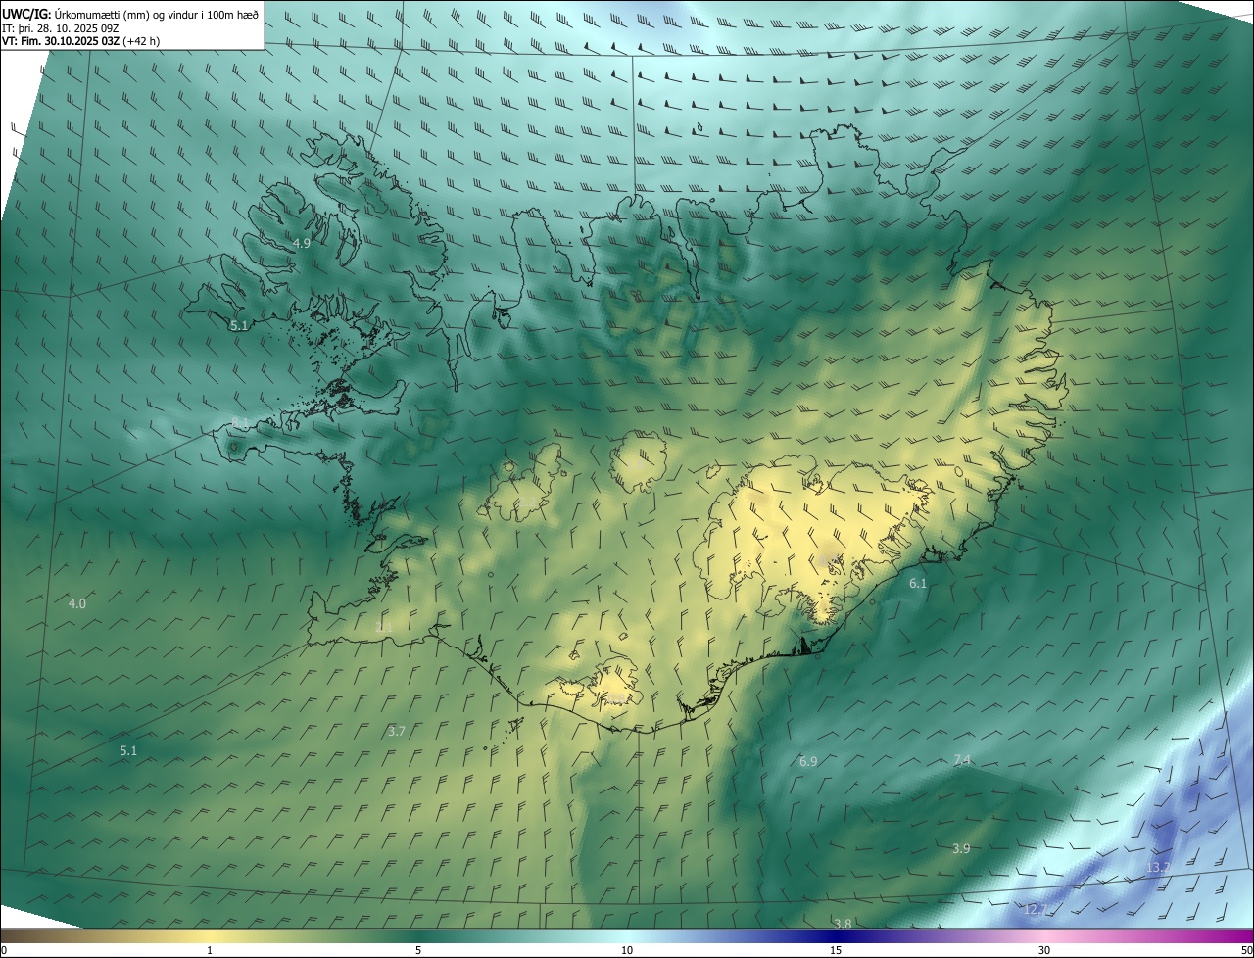Click the 12.7 value label on the map

(1036, 910)
